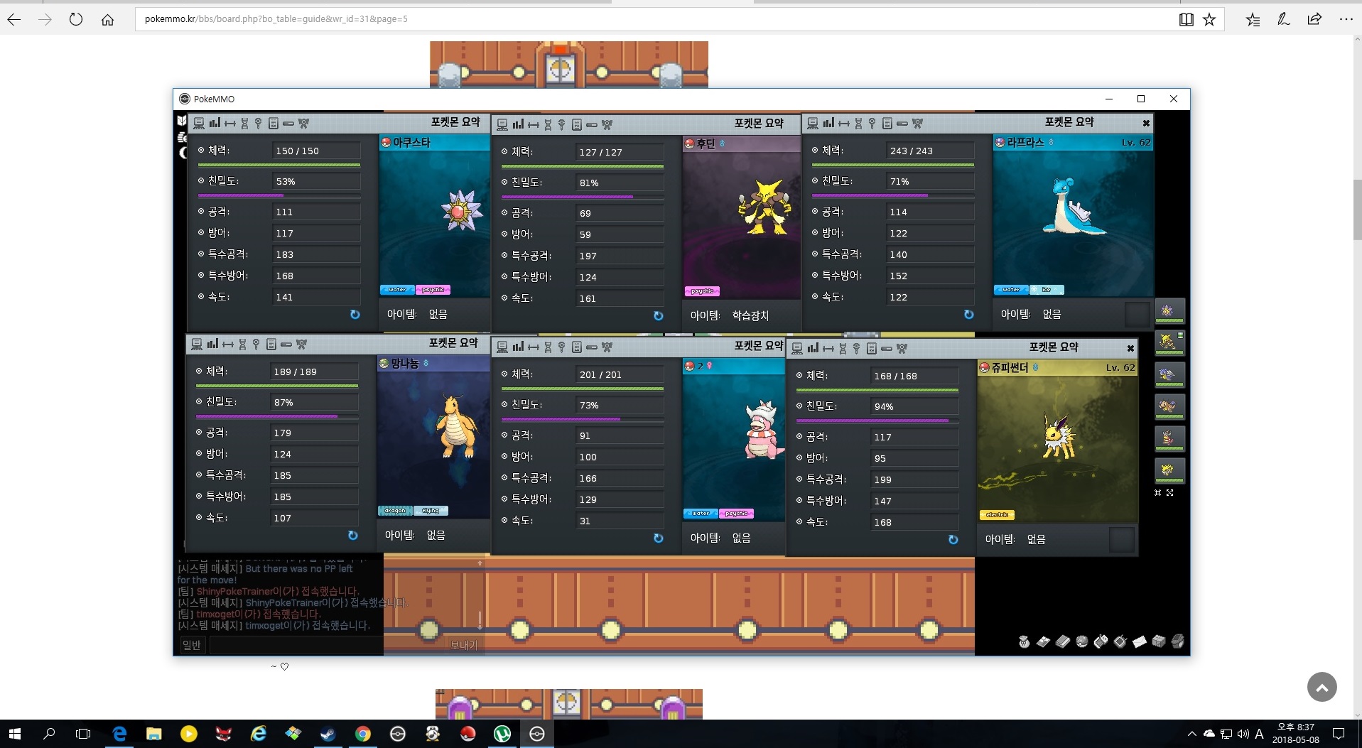Viewport: 1362px width, 748px height.
Task: Close the Jolteon Lv. 62 summary panel
Action: click(x=1130, y=348)
